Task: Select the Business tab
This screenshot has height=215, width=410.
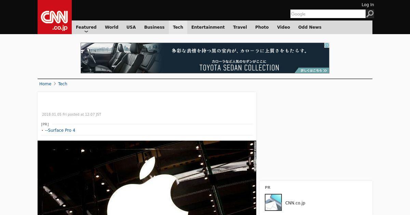Action: (x=154, y=27)
